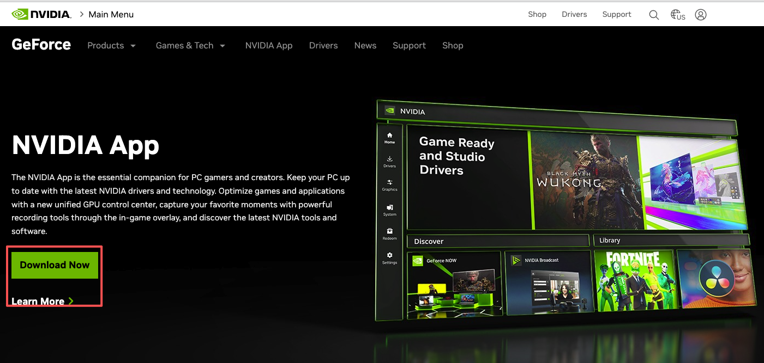Click Support in the top utility bar
Image resolution: width=764 pixels, height=363 pixels.
point(617,14)
